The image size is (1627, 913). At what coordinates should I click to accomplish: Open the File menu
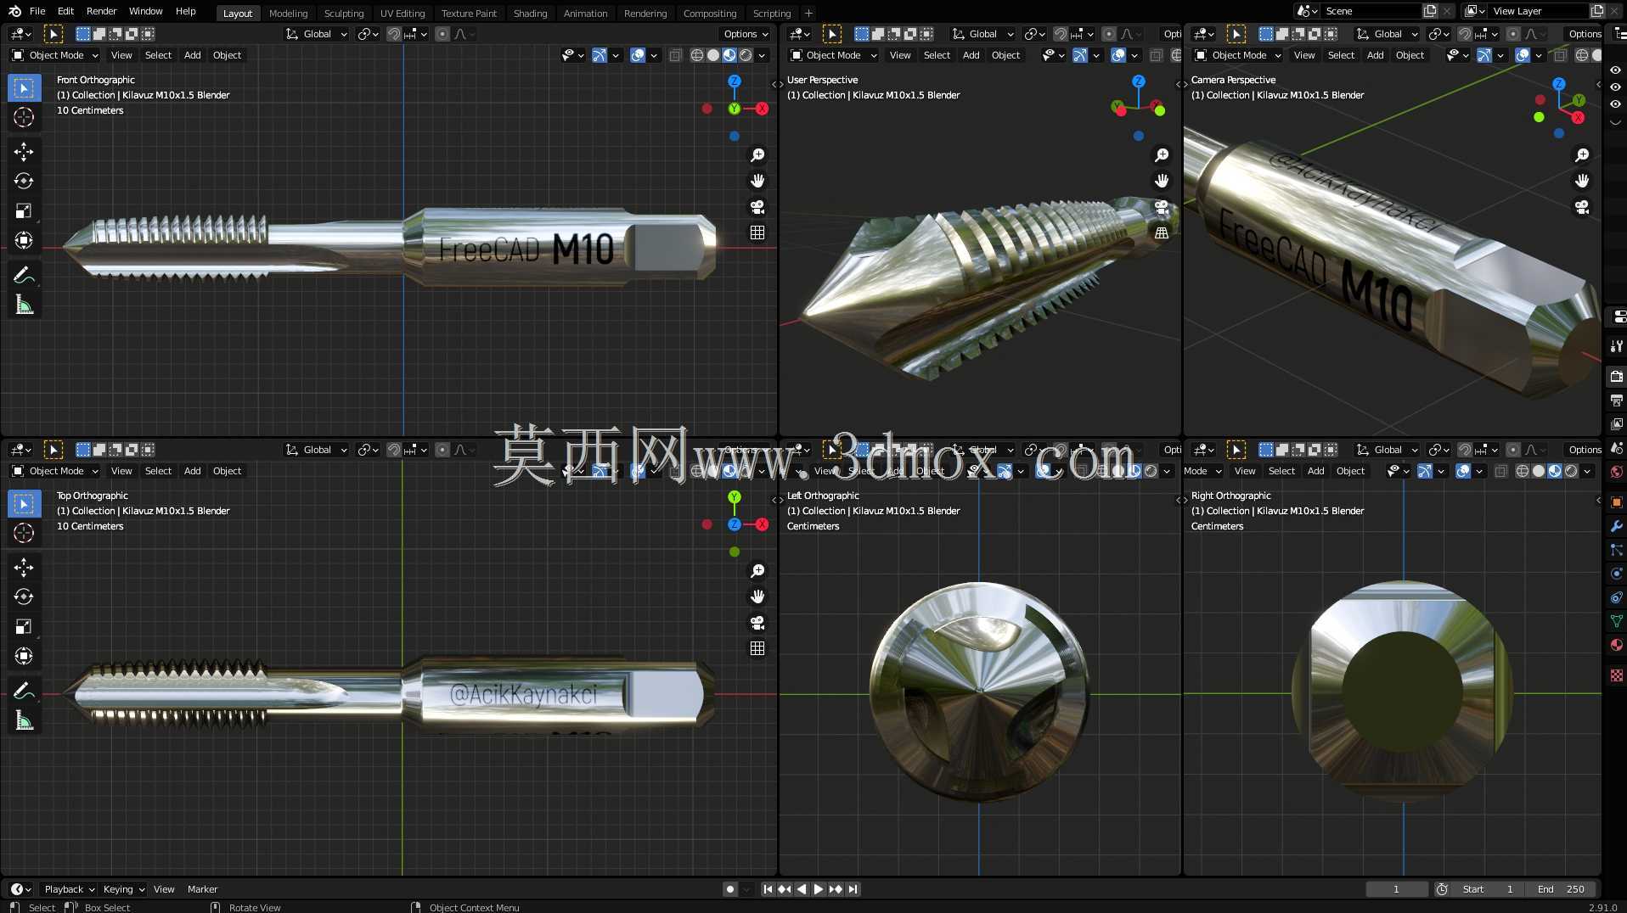(x=37, y=11)
